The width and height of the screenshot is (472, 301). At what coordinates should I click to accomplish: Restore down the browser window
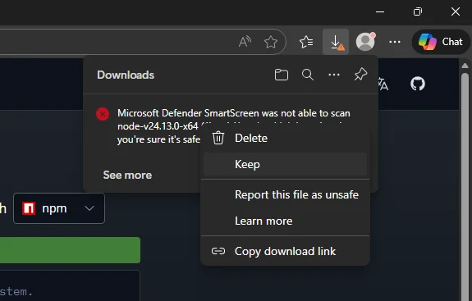[418, 12]
